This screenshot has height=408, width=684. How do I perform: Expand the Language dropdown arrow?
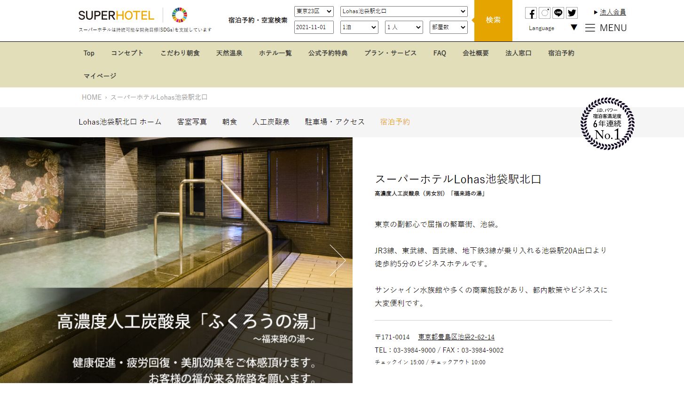coord(574,28)
